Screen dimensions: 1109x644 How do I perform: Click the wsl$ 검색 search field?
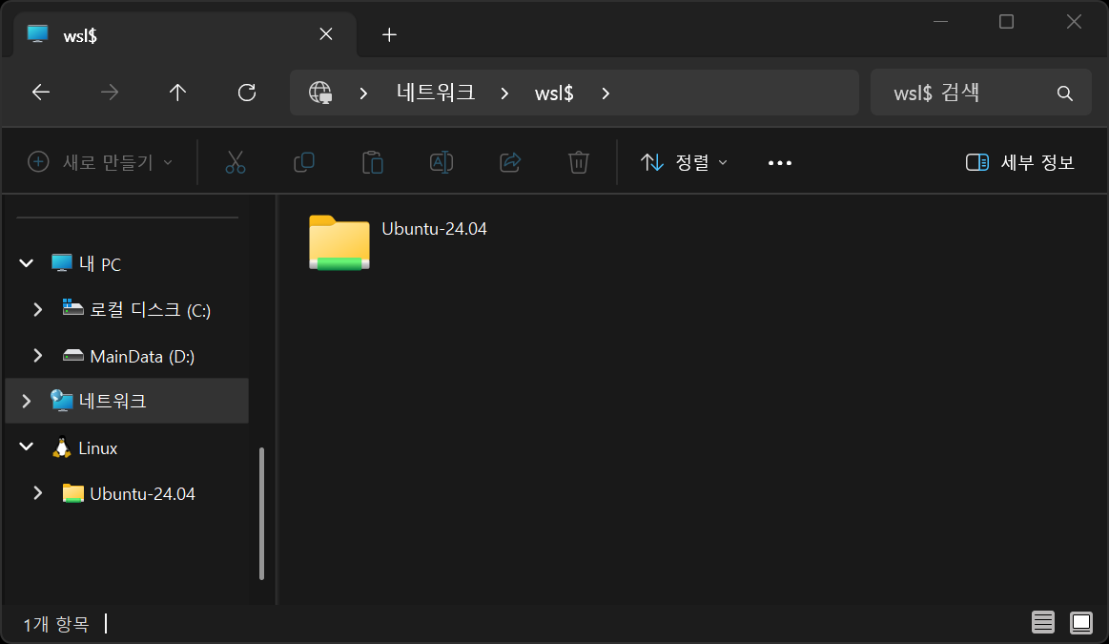click(x=980, y=93)
